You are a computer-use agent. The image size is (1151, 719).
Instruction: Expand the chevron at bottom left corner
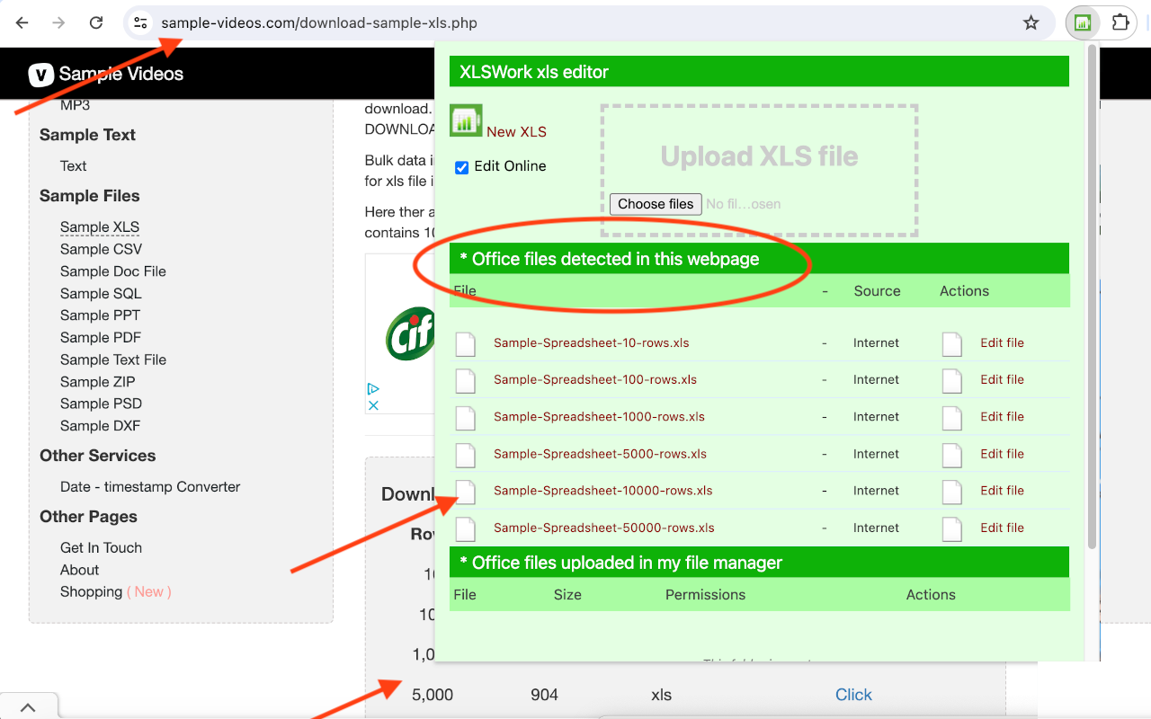[x=28, y=706]
